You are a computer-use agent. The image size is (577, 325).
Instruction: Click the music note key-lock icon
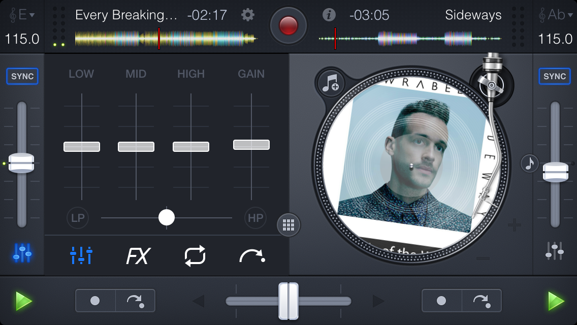click(530, 163)
